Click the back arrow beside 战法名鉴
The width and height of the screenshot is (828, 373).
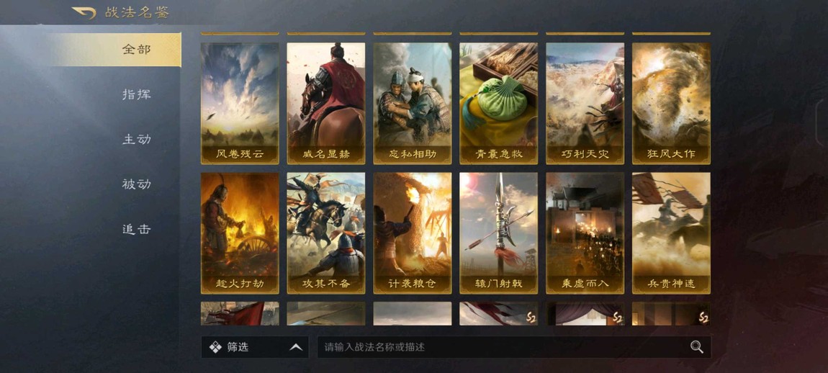point(84,13)
